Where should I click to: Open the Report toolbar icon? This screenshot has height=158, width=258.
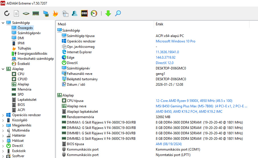(16, 13)
